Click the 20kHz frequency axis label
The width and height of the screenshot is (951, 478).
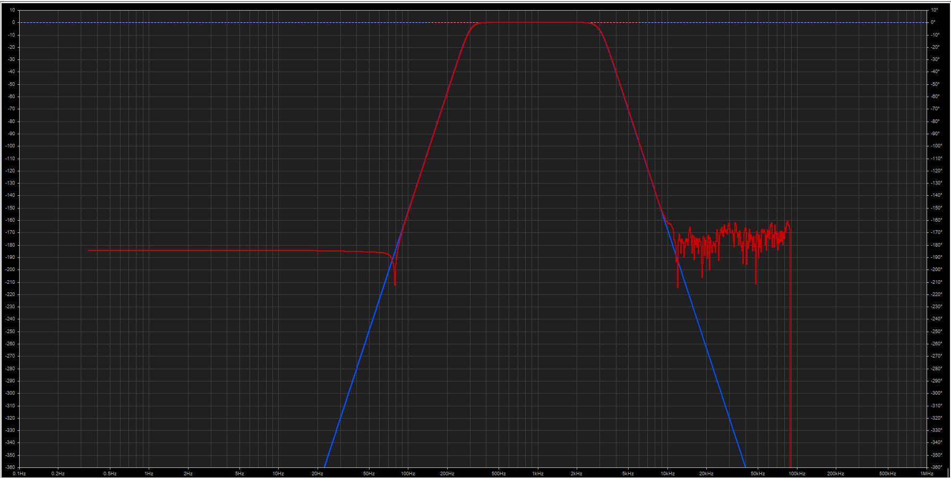pos(706,474)
